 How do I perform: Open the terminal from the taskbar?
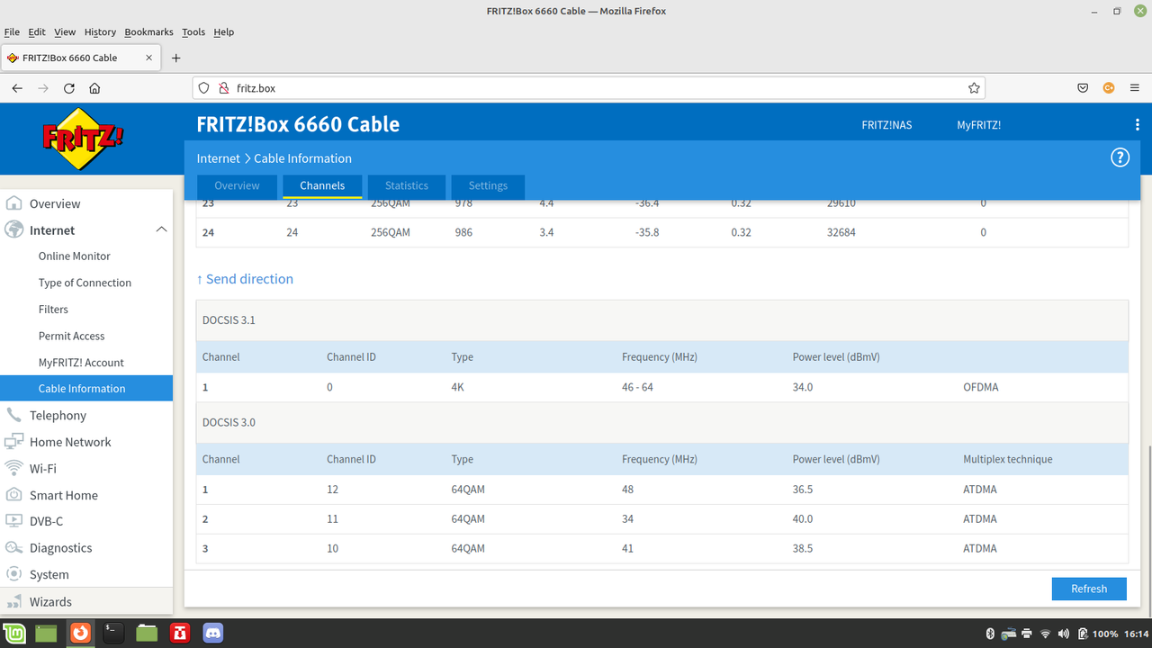113,634
